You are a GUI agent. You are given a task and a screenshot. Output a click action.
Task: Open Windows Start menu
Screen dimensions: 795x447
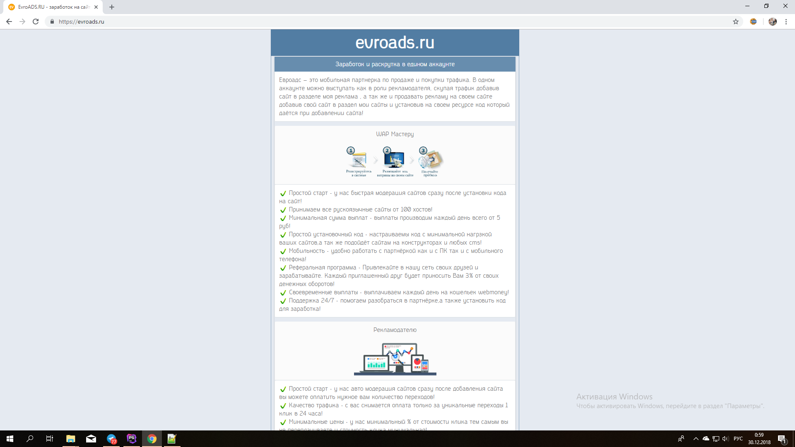point(10,439)
